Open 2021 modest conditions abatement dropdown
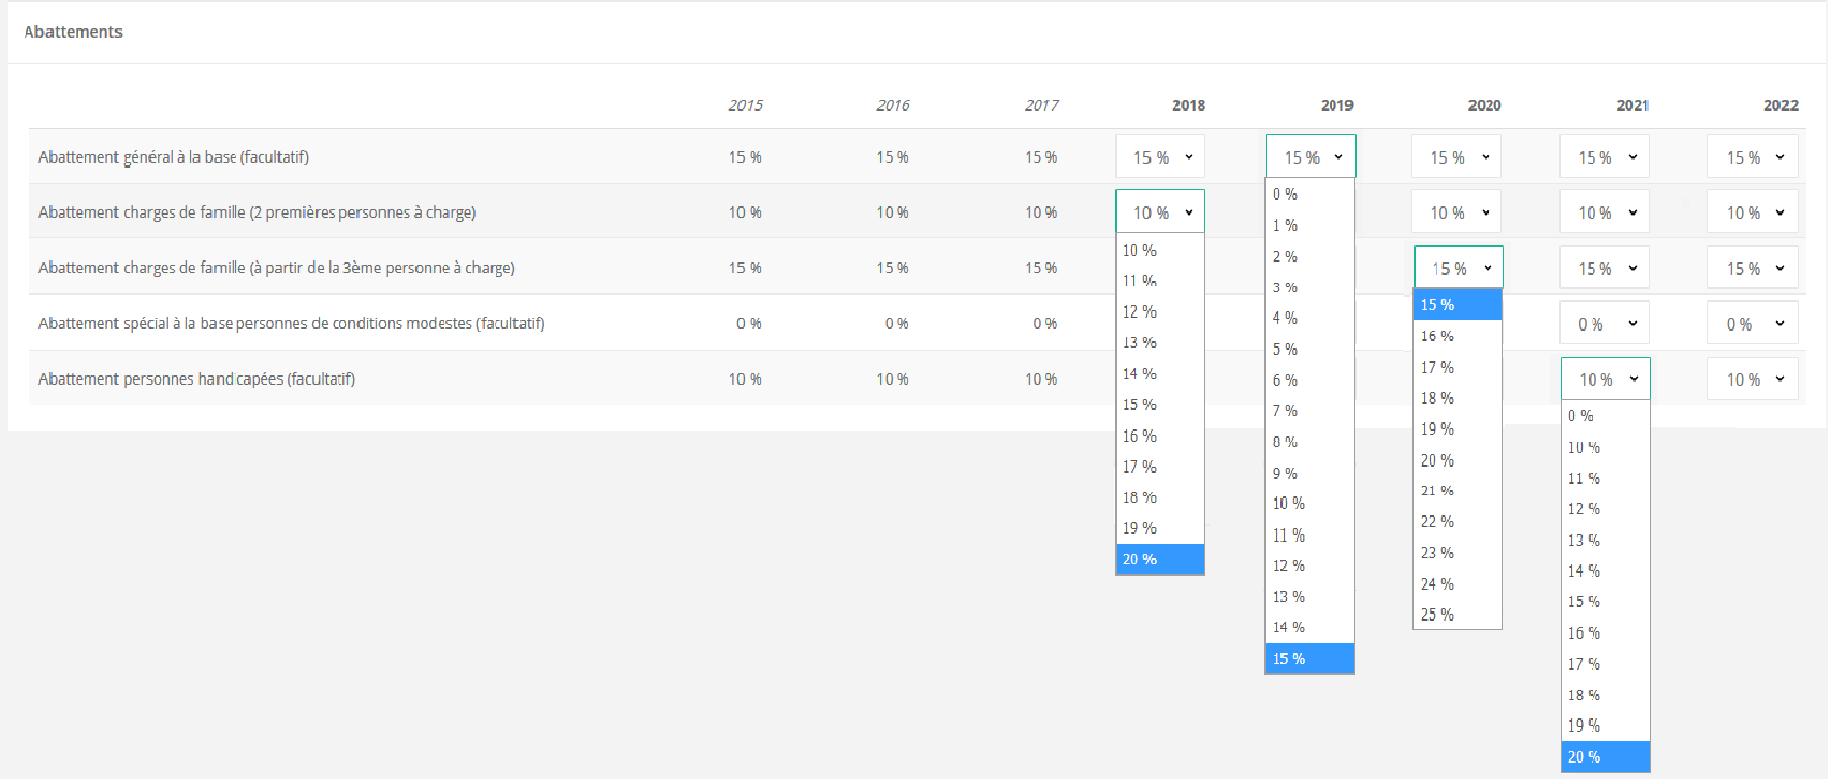1828x780 pixels. pyautogui.click(x=1604, y=324)
